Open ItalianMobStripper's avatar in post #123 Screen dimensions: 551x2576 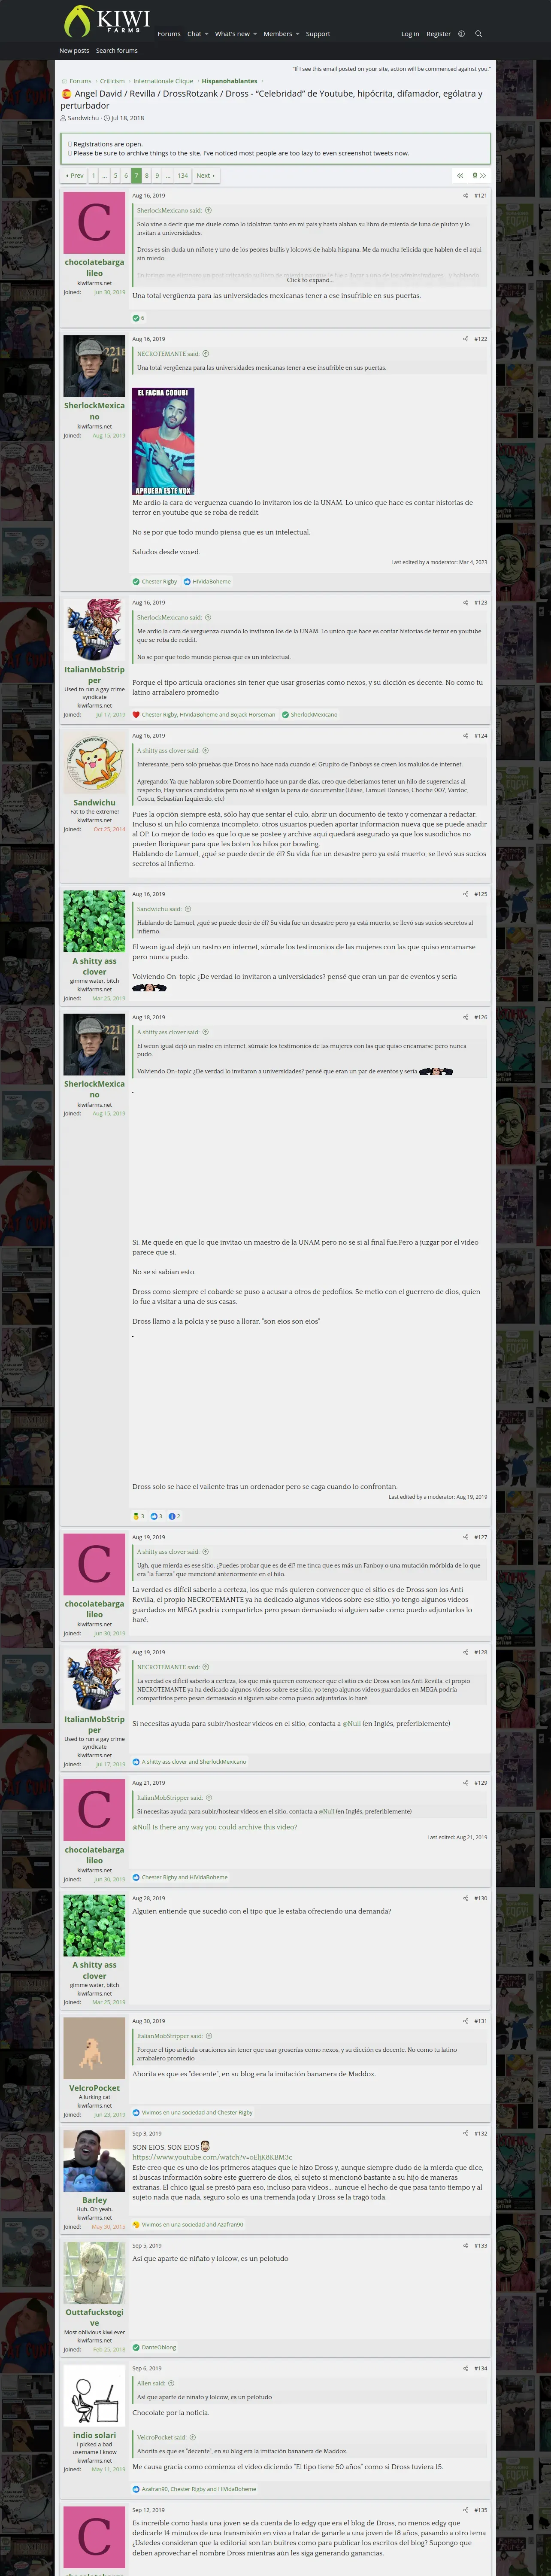(x=94, y=630)
